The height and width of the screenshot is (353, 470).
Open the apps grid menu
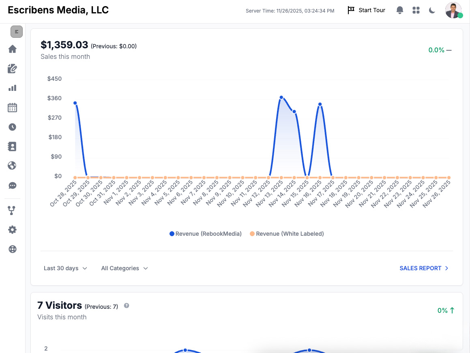pos(416,11)
